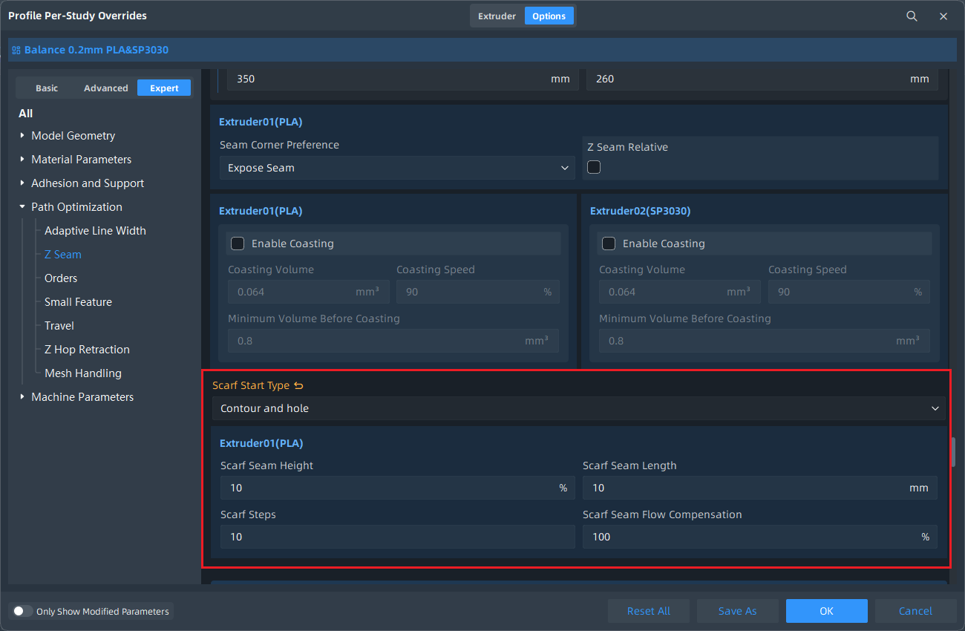Reset Scarf Start Type with the revert arrow

(298, 385)
